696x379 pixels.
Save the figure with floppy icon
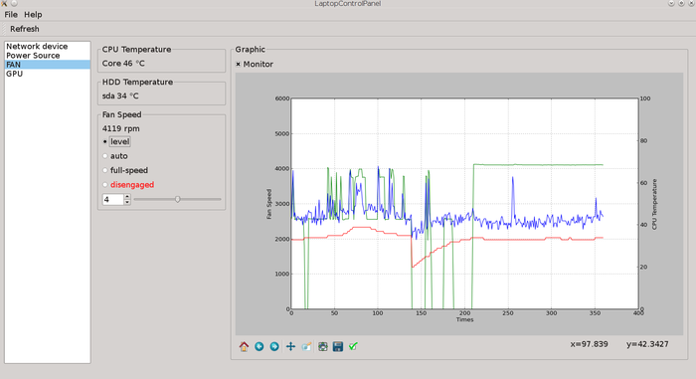pyautogui.click(x=338, y=346)
